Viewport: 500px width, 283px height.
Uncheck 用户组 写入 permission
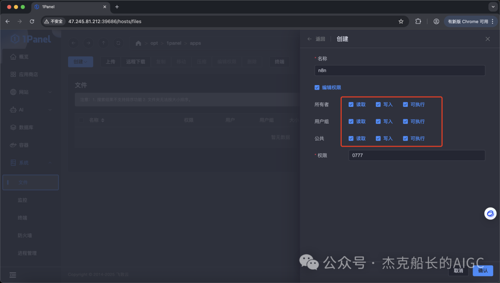point(378,121)
